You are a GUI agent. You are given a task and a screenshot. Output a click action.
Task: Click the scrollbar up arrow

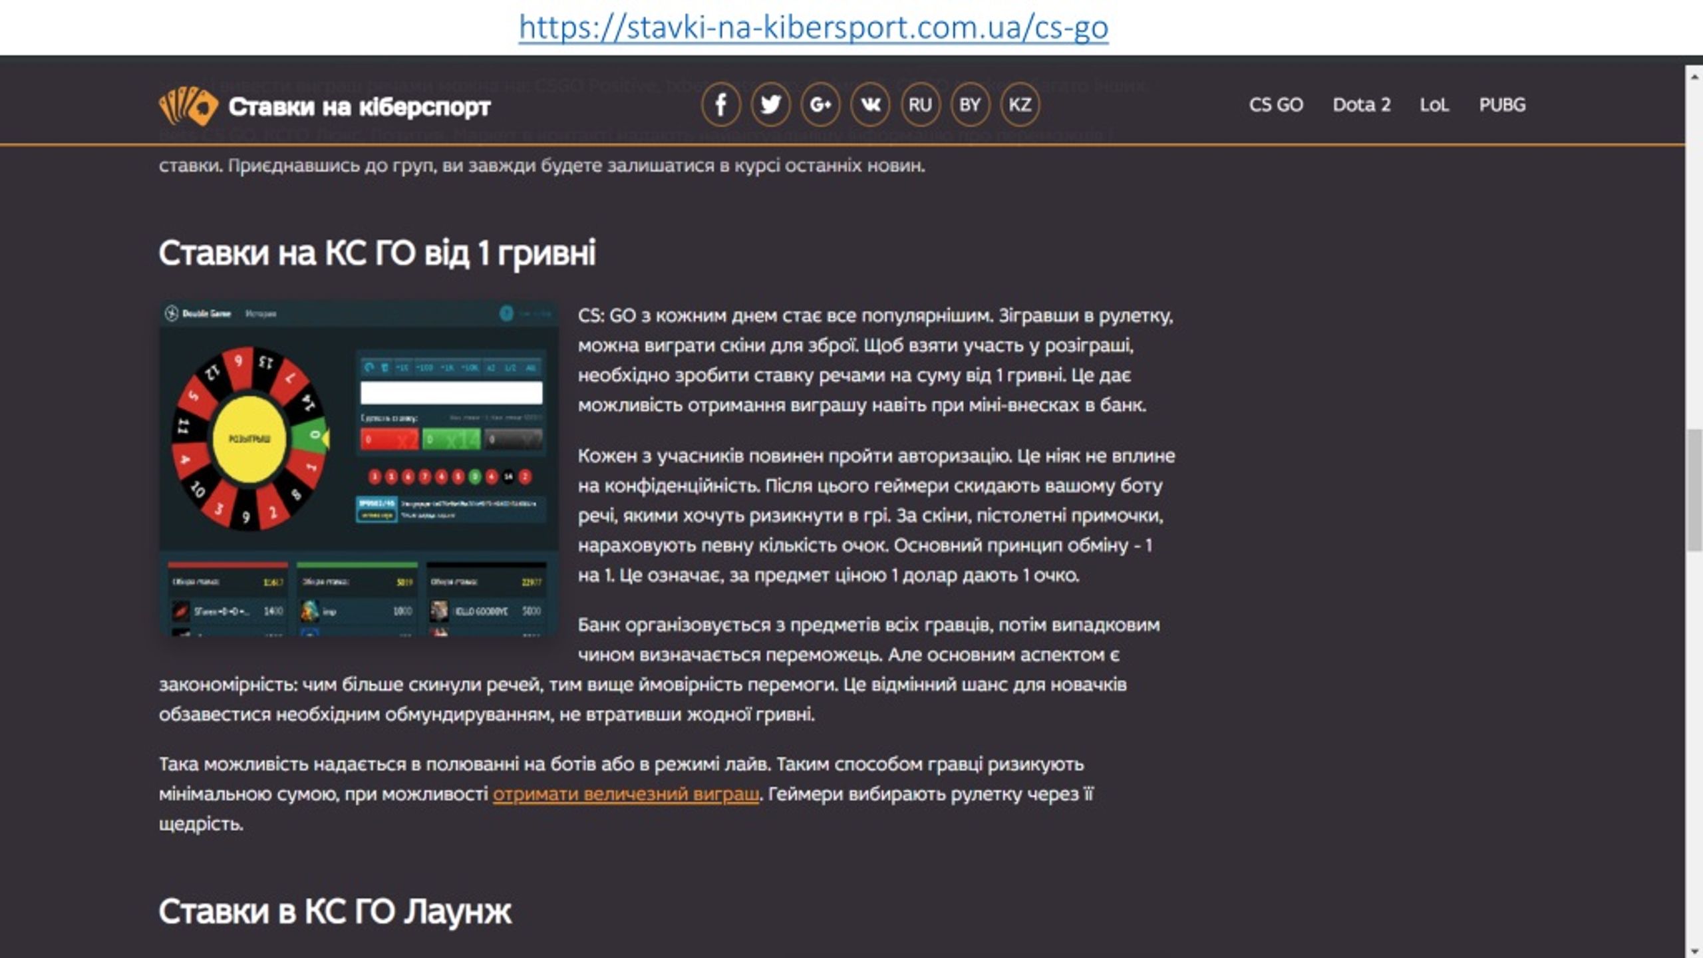click(1694, 76)
